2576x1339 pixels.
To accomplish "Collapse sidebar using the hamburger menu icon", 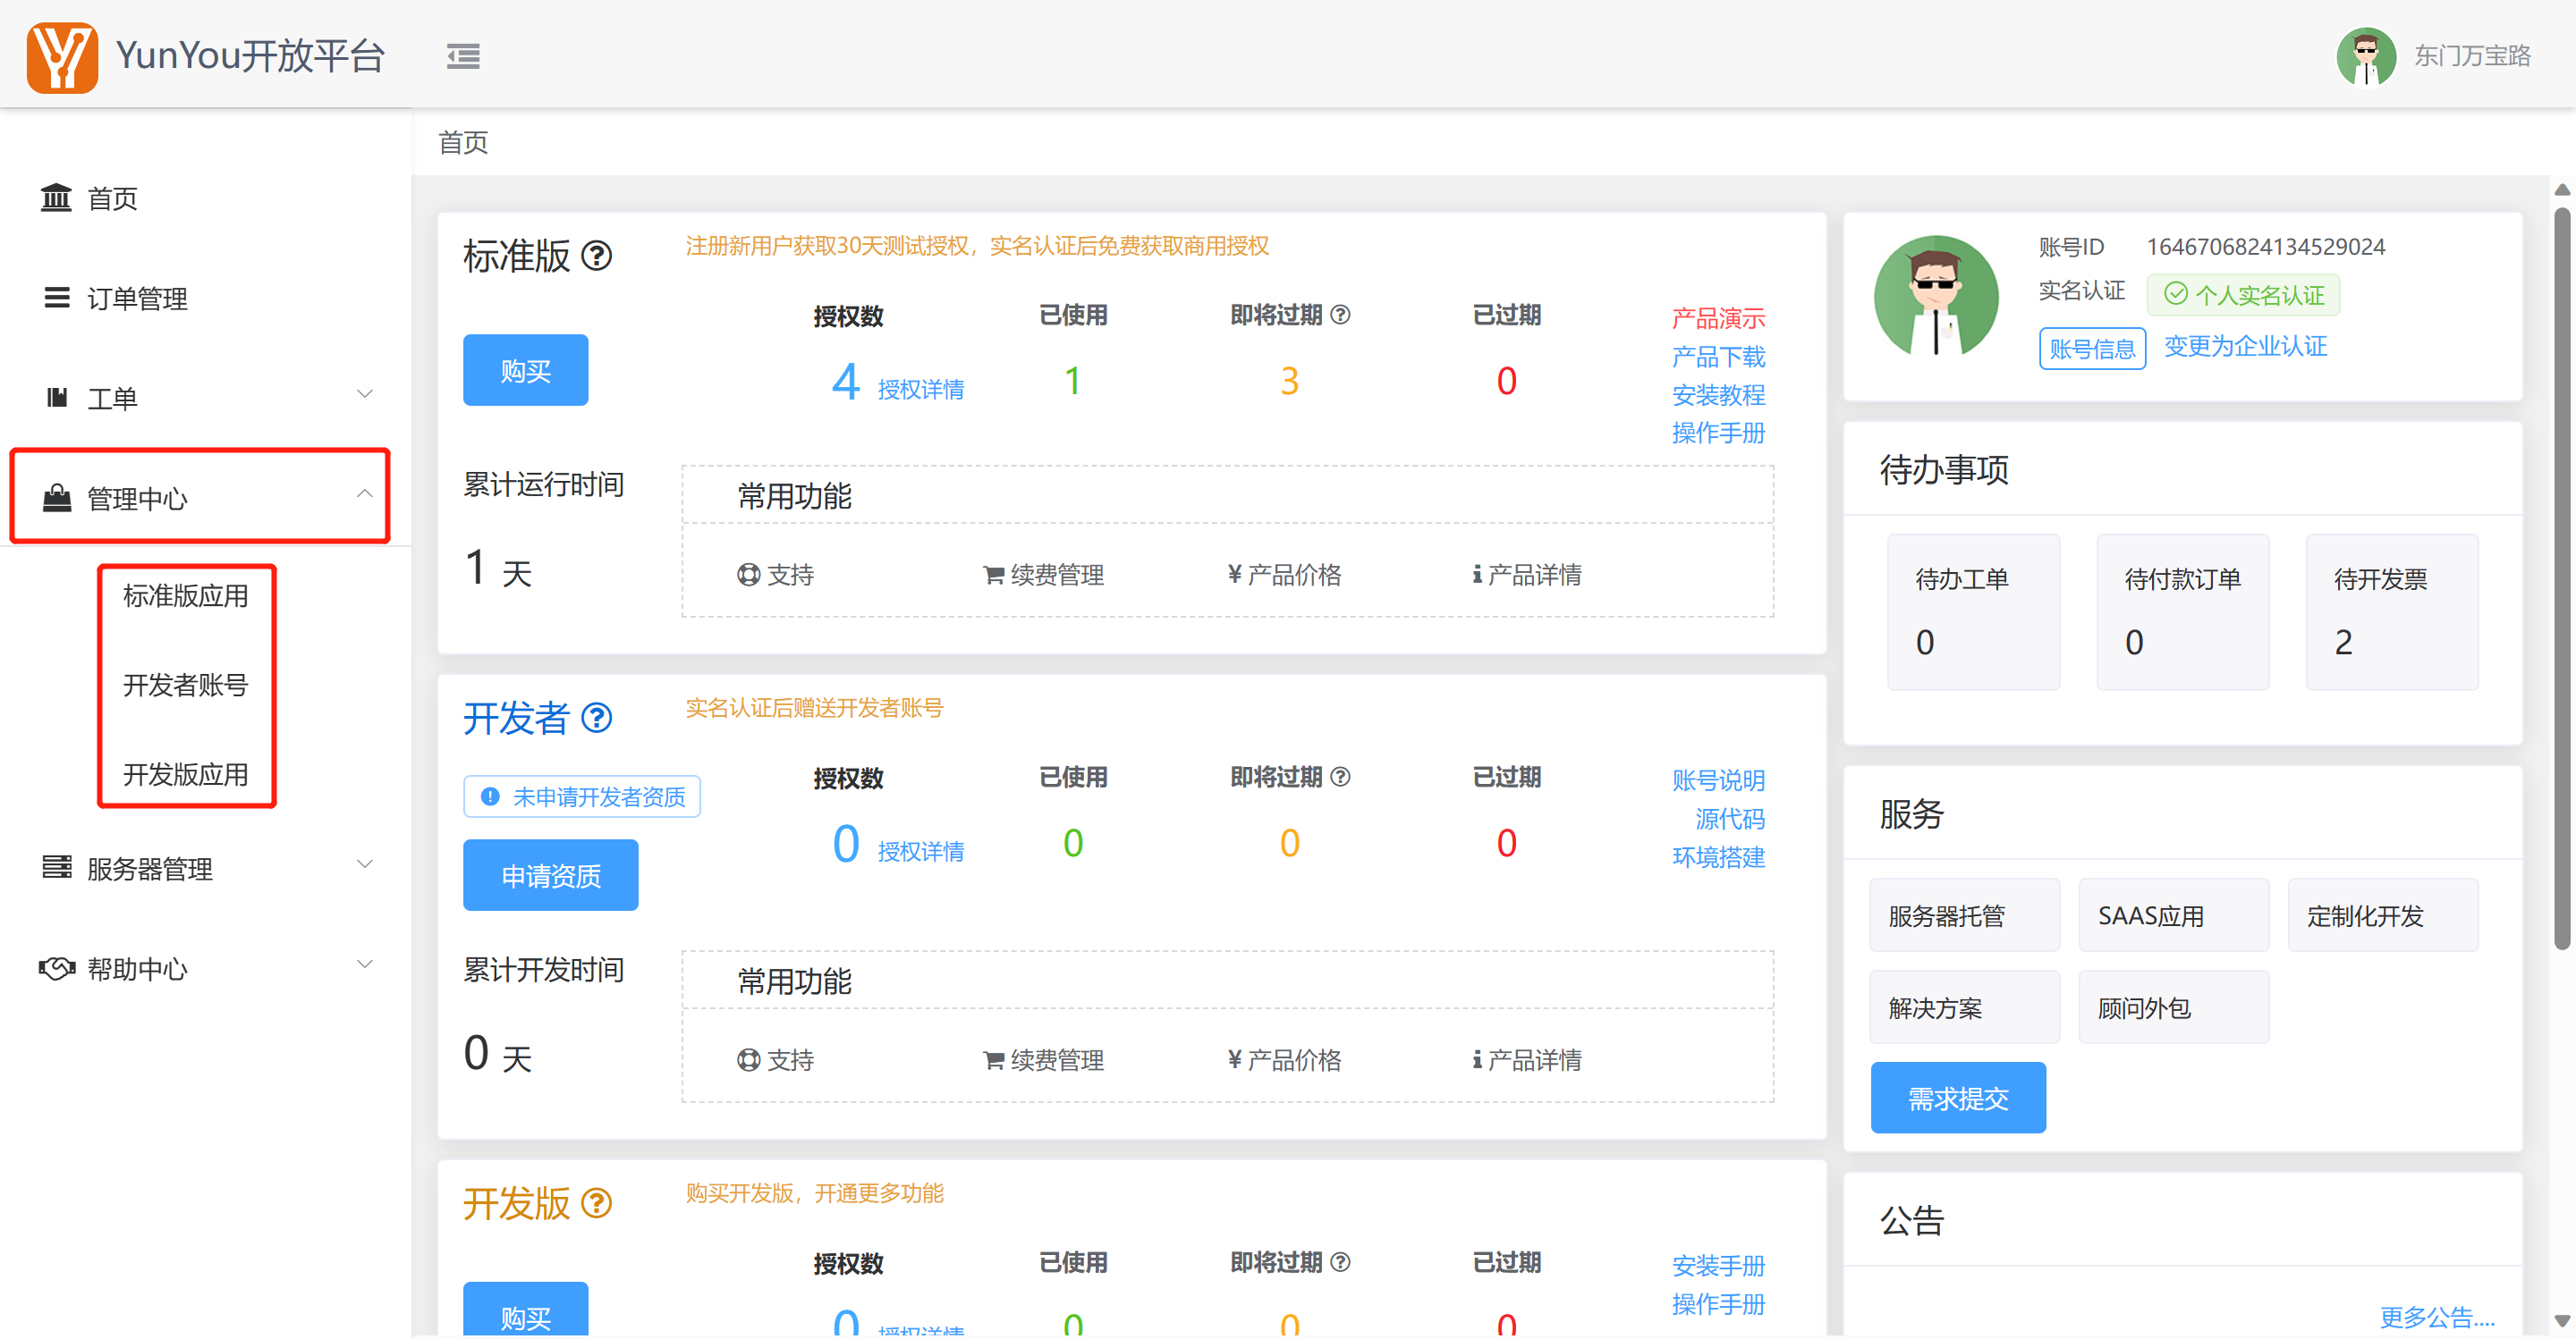I will click(x=463, y=56).
